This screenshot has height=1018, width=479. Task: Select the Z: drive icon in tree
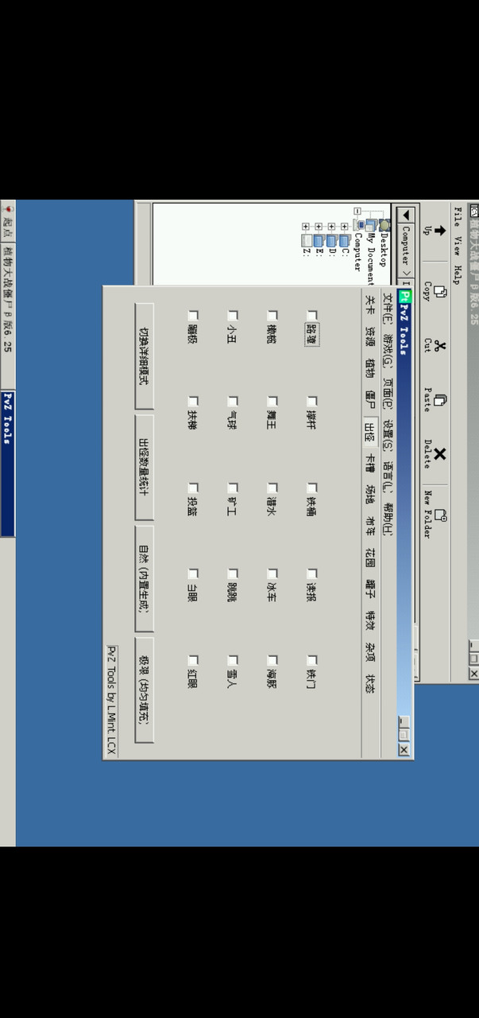[307, 239]
